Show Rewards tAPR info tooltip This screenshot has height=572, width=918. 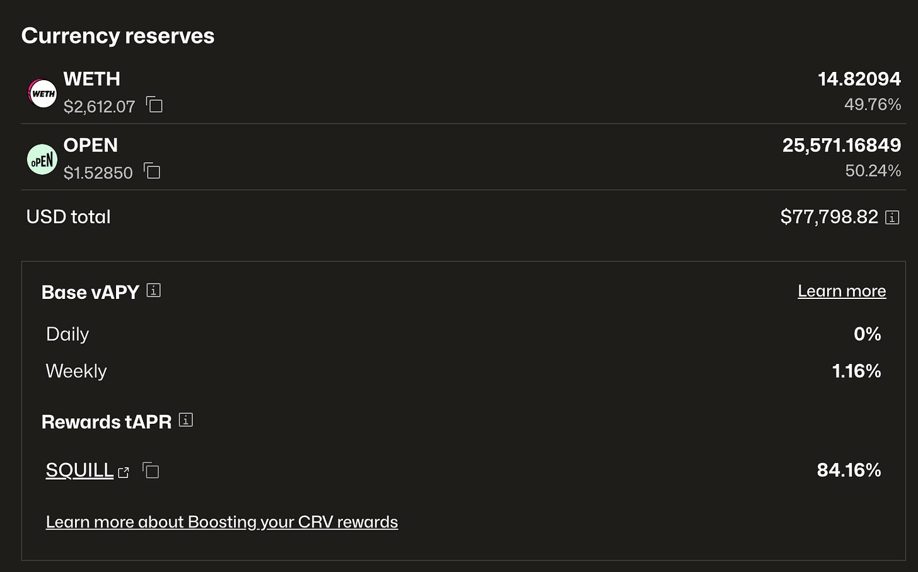click(185, 419)
